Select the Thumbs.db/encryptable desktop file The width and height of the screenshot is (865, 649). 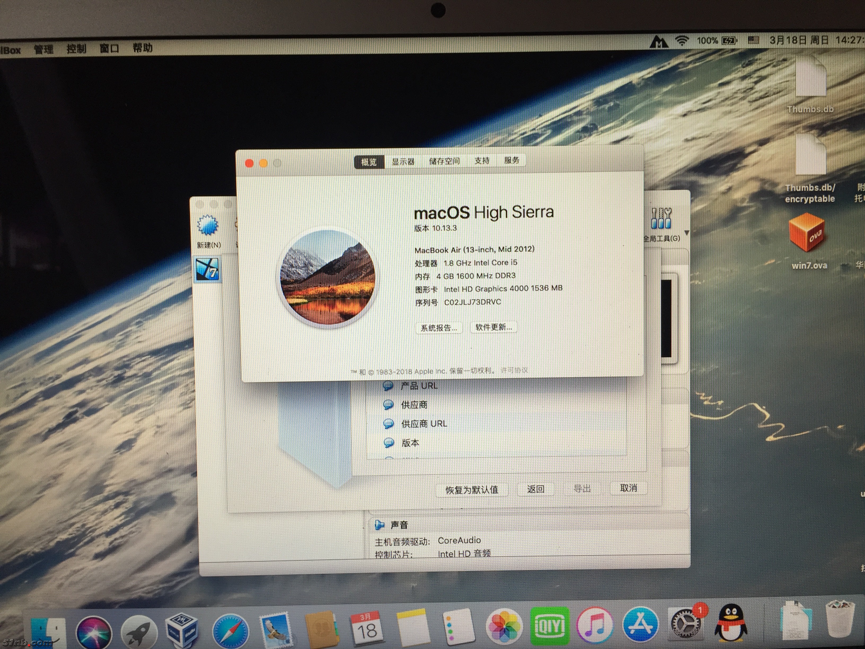[810, 169]
